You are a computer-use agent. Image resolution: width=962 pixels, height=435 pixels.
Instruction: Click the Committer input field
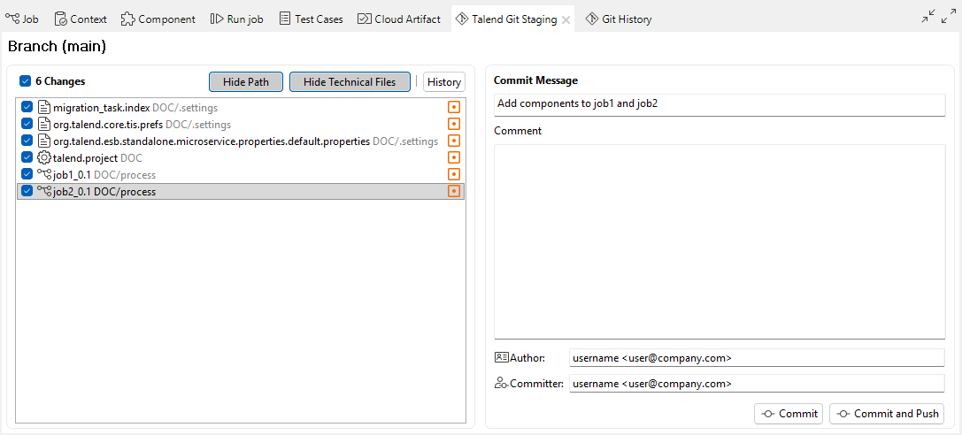[757, 384]
